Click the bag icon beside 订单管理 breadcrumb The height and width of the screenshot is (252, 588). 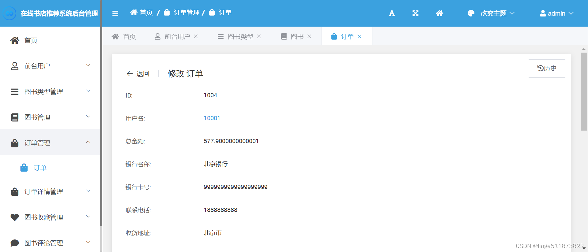click(x=167, y=13)
